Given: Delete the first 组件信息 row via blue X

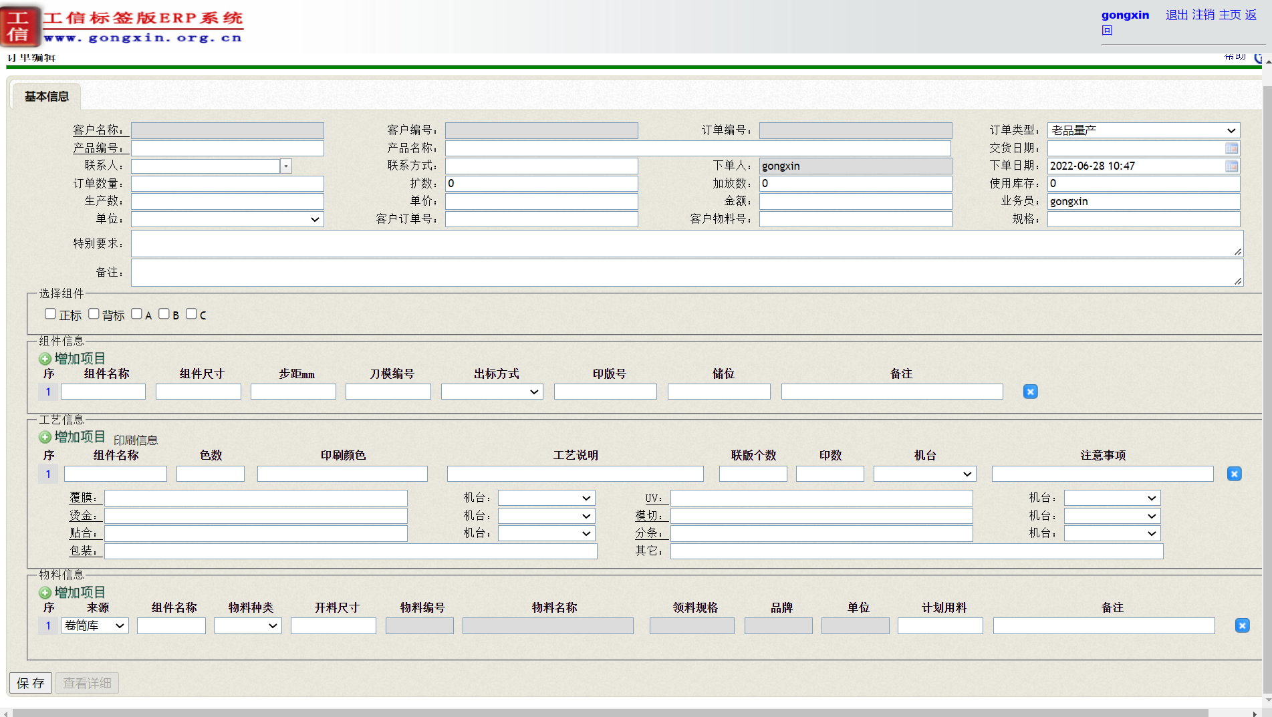Looking at the screenshot, I should 1029,392.
